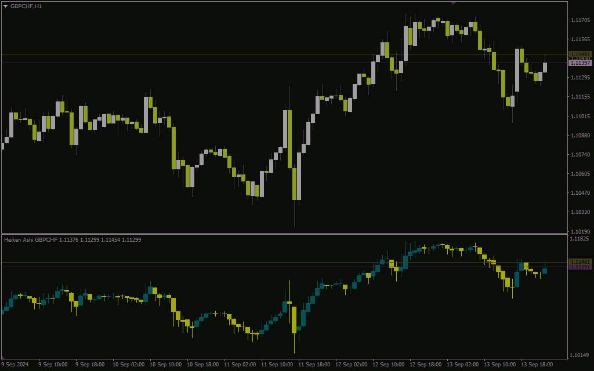Click the purple 1.11397 price tag in main chart

580,63
